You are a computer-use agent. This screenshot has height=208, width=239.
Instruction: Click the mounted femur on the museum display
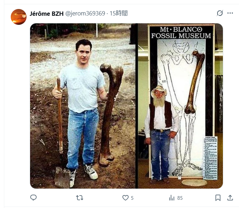[194, 83]
